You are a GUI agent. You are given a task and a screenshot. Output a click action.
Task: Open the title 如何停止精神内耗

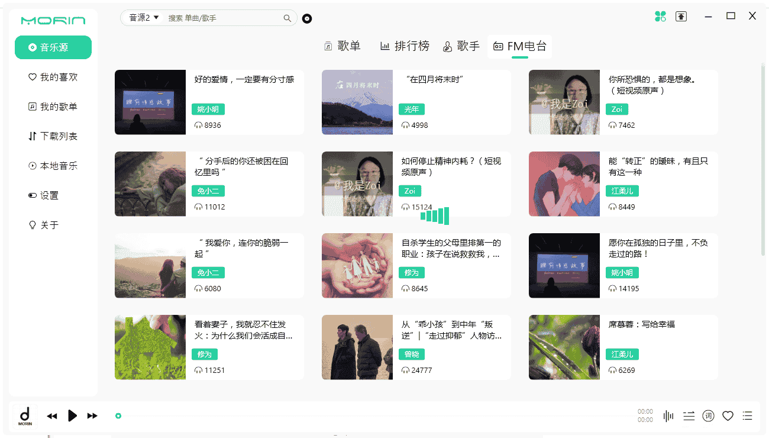click(451, 166)
